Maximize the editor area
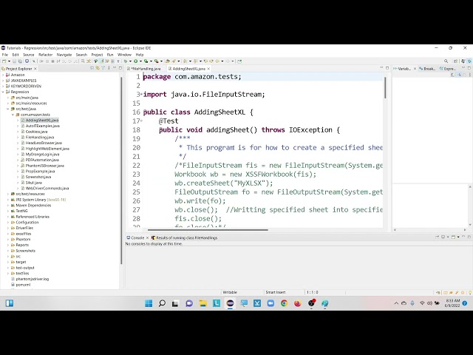The width and height of the screenshot is (473, 355). coord(387,68)
